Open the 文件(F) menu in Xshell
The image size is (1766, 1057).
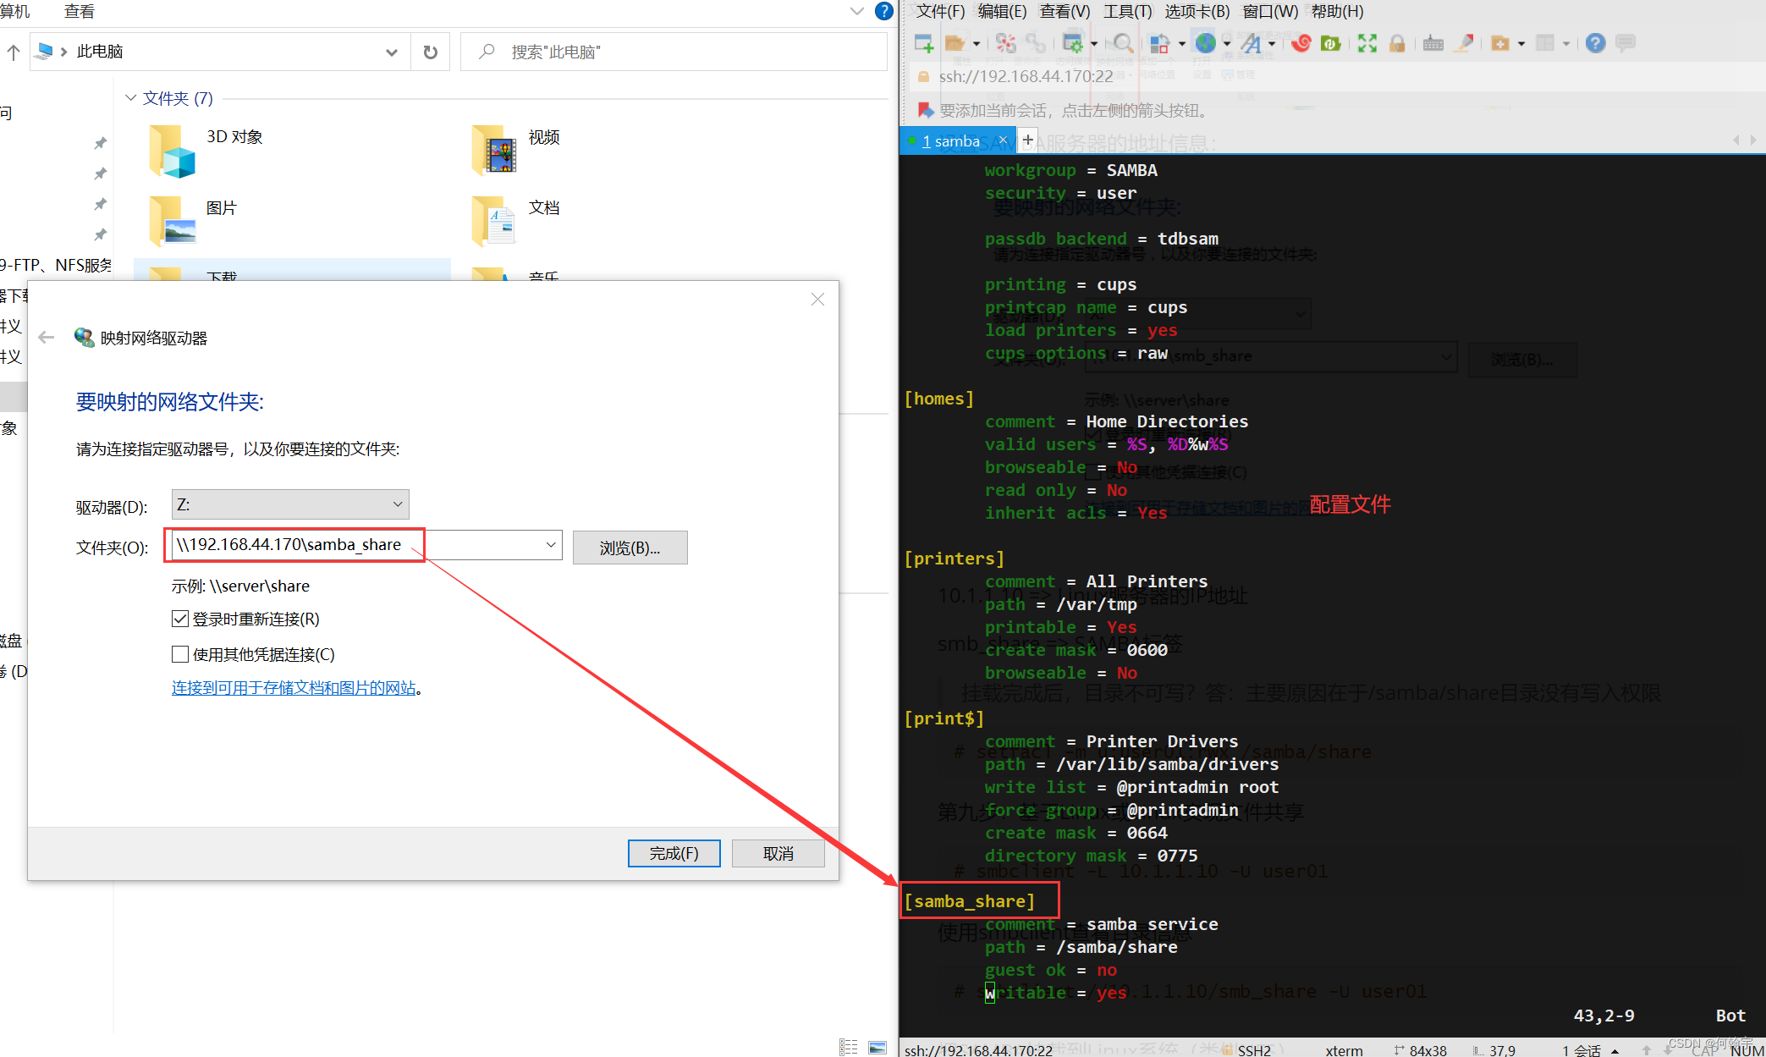pos(940,11)
